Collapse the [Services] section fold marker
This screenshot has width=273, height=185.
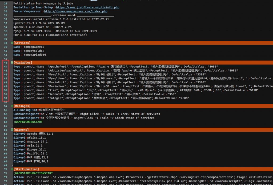pyautogui.click(x=12, y=43)
